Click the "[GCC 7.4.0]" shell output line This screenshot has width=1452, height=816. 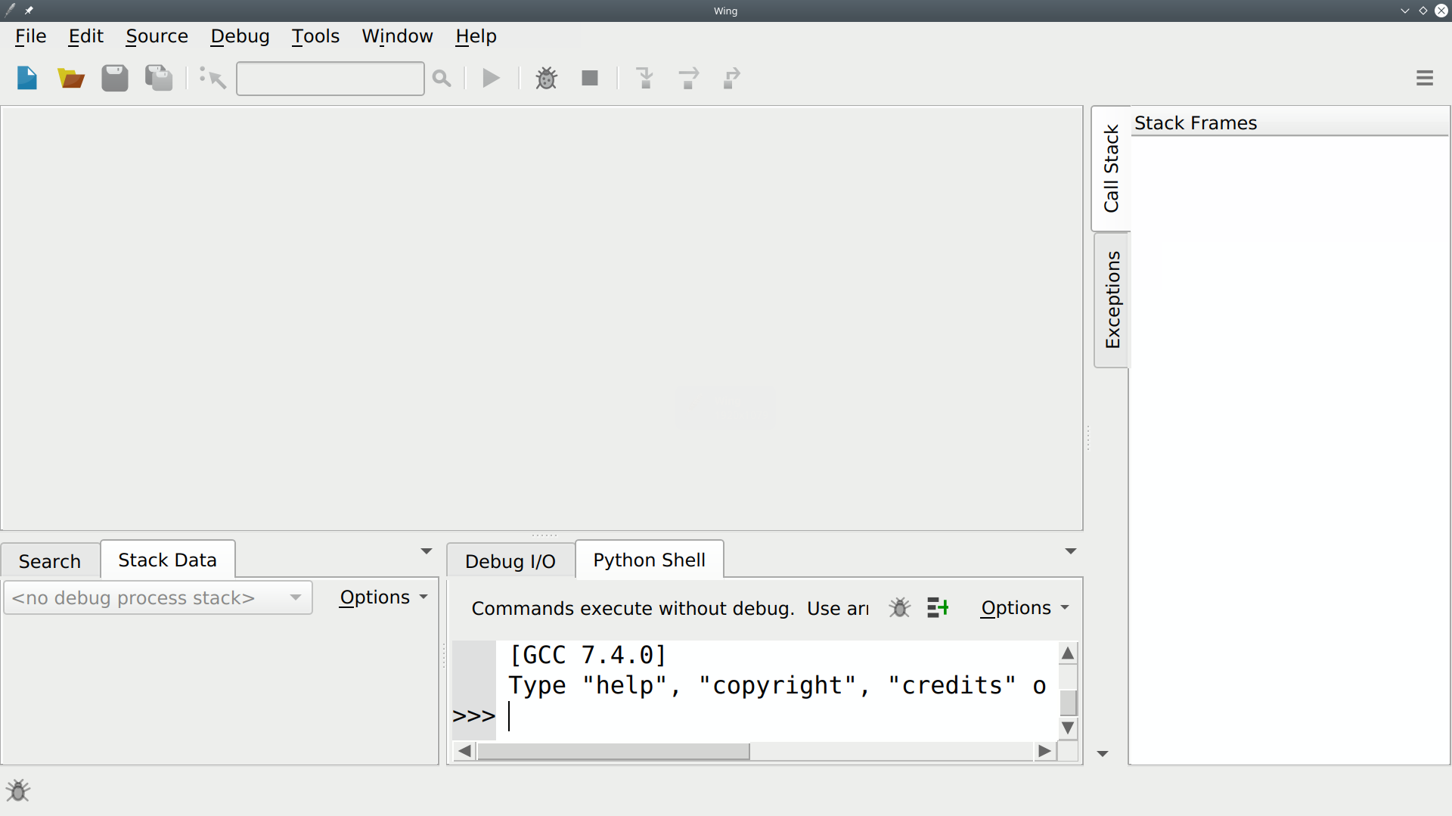coord(588,655)
